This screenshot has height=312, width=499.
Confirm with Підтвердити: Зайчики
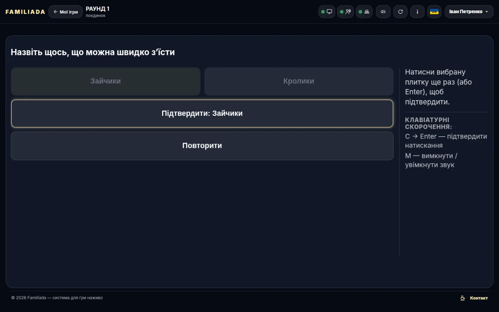coord(202,113)
